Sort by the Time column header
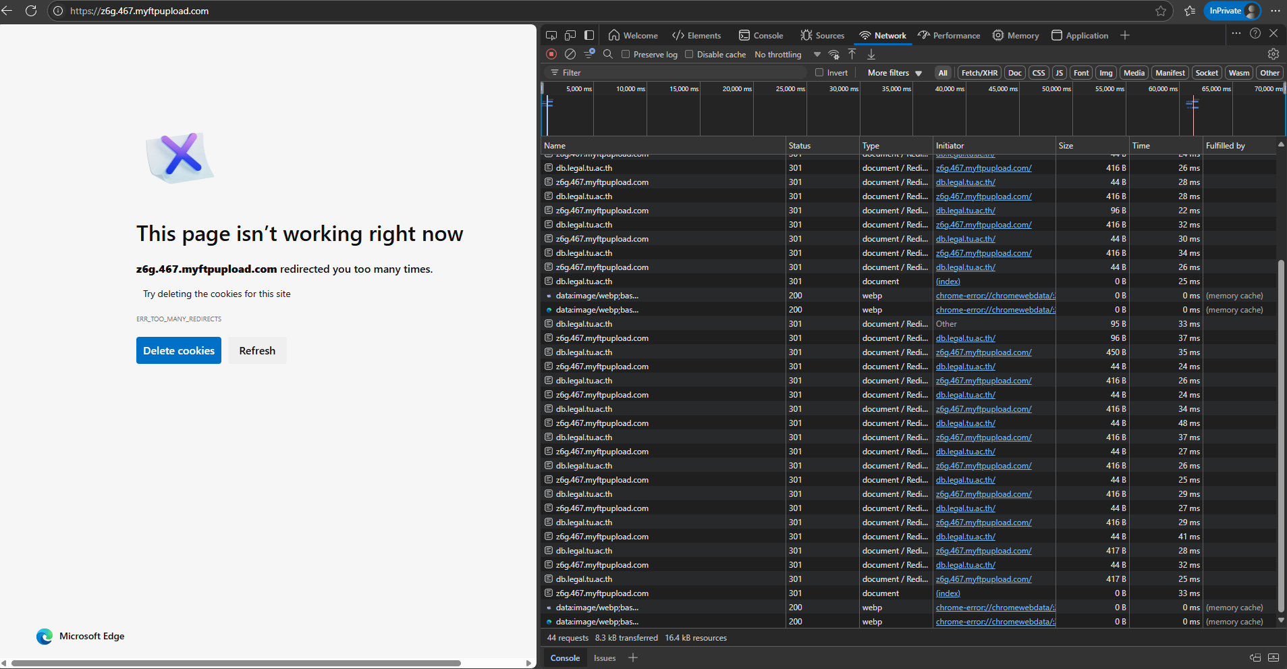 click(1167, 146)
